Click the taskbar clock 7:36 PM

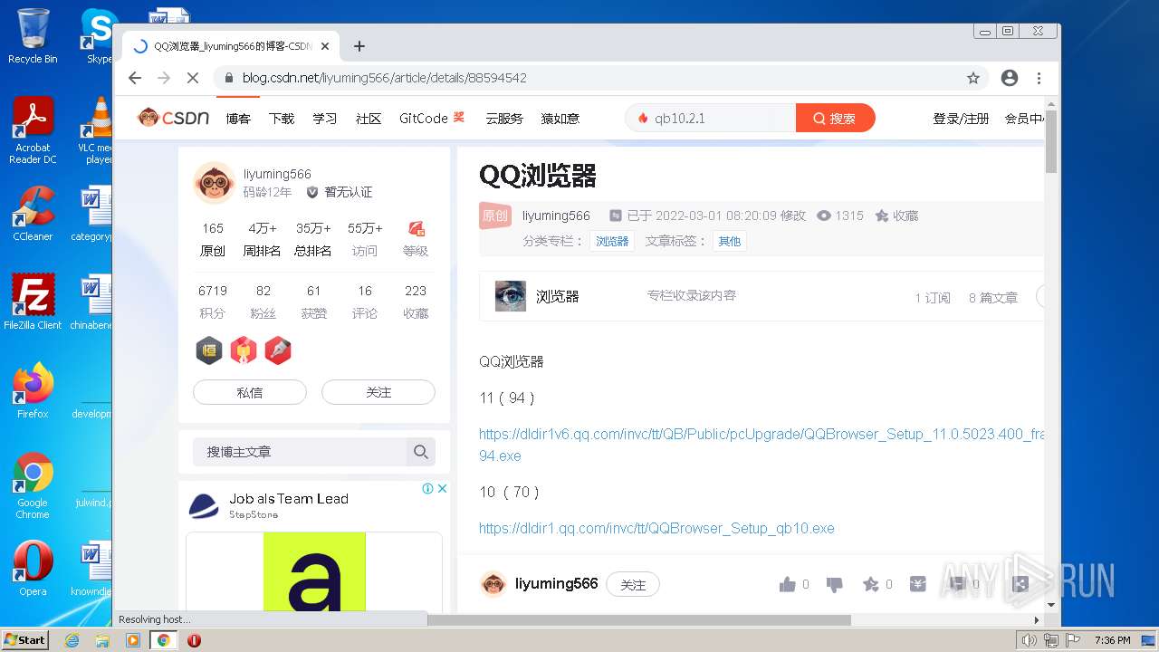tap(1112, 640)
